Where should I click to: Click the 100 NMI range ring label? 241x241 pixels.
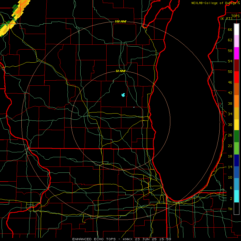tap(120, 21)
